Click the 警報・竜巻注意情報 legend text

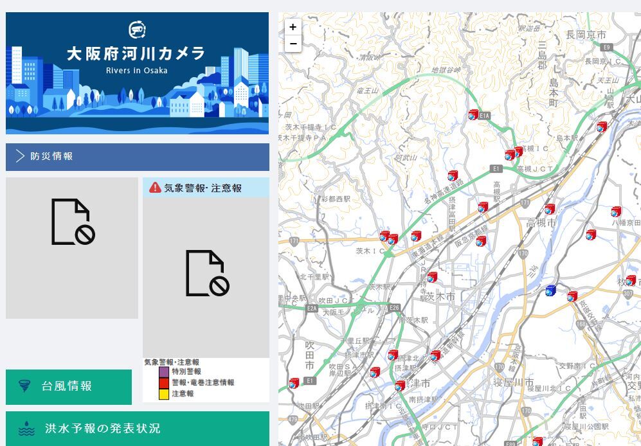[x=203, y=382]
